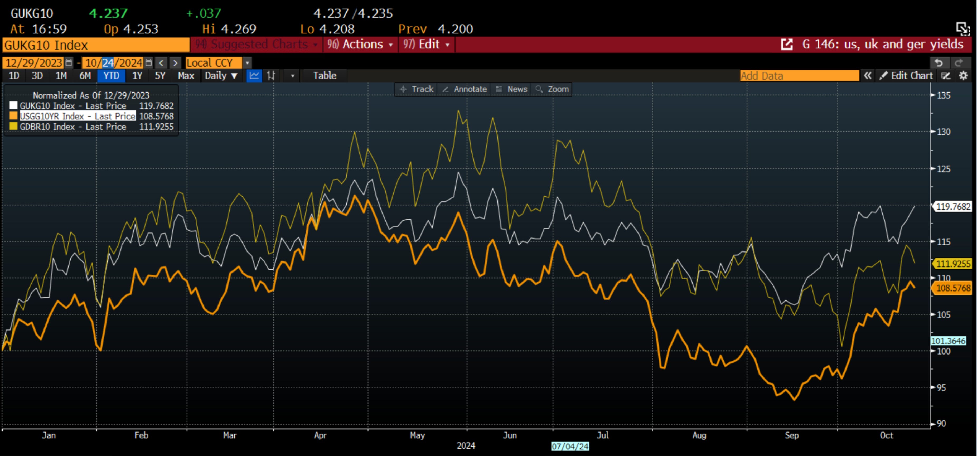Open the 97) Edit menu
977x456 pixels.
(x=426, y=44)
